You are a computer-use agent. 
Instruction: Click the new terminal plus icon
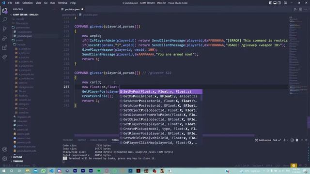coord(284,140)
